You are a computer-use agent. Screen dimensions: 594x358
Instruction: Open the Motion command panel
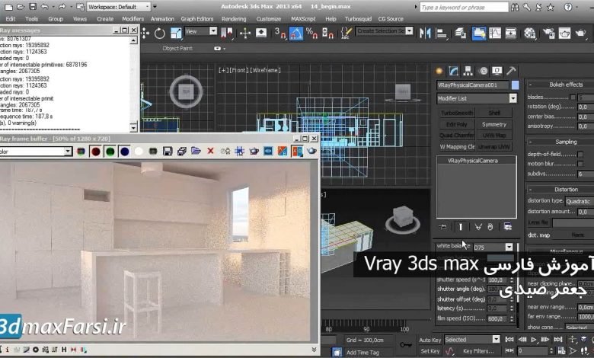point(483,71)
